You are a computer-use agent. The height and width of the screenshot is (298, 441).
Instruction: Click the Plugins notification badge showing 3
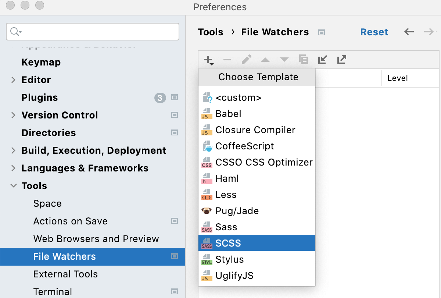coord(160,97)
